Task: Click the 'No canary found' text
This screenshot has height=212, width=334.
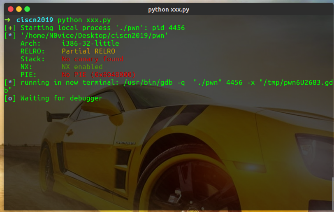Action: (x=93, y=59)
